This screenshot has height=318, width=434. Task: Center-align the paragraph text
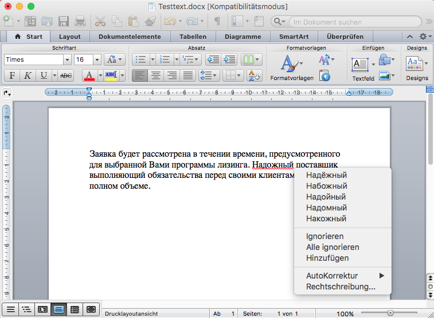tap(155, 75)
